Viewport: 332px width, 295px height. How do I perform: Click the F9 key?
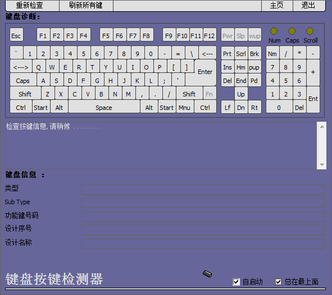169,35
